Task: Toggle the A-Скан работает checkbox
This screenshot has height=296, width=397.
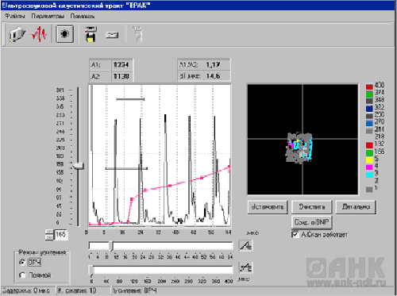Action: [x=295, y=235]
